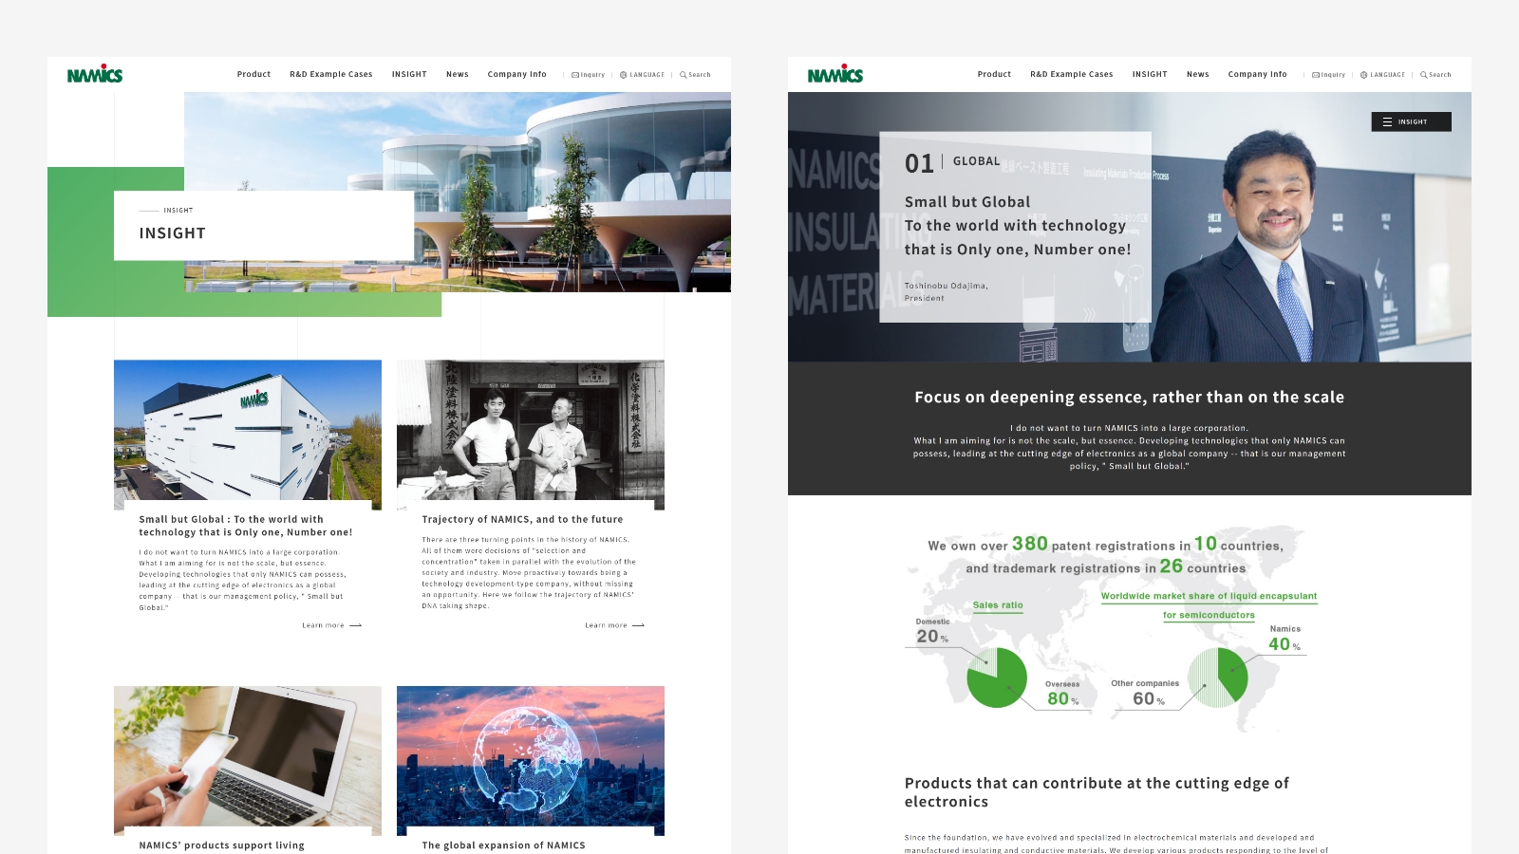The height and width of the screenshot is (854, 1519).
Task: Click the '01 GLOBAL' section label
Action: pyautogui.click(x=952, y=163)
